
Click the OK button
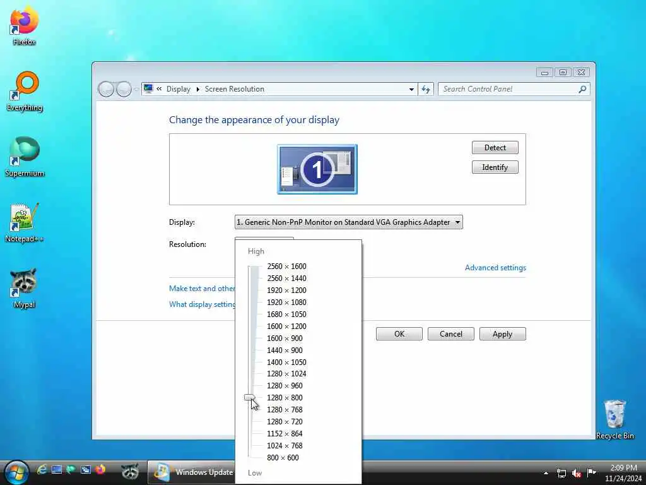399,334
